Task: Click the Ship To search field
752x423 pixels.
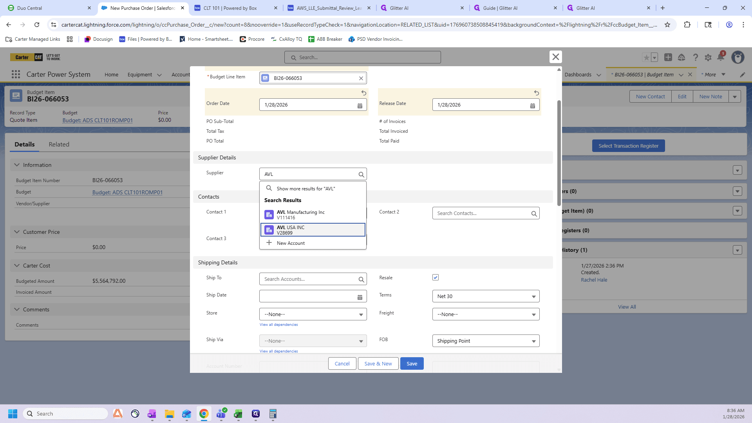Action: pos(313,279)
